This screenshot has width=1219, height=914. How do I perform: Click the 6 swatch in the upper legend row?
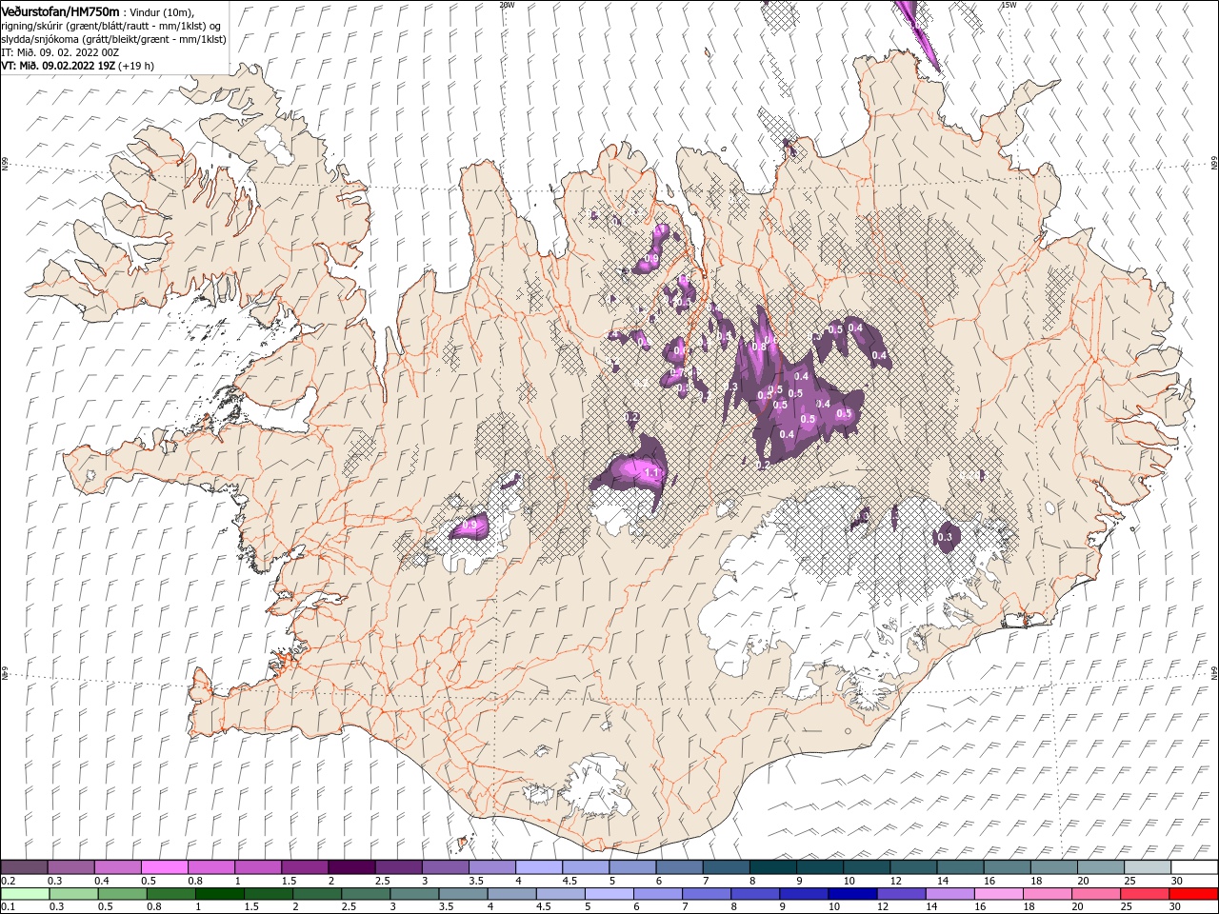[x=679, y=867]
